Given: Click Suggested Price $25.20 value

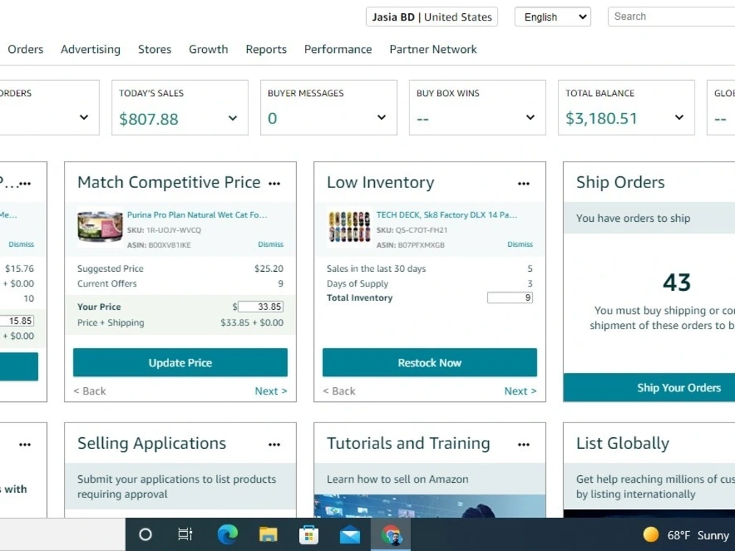Looking at the screenshot, I should 268,268.
